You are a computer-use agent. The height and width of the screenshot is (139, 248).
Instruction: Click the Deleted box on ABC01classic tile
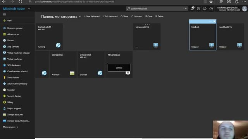click(x=119, y=68)
